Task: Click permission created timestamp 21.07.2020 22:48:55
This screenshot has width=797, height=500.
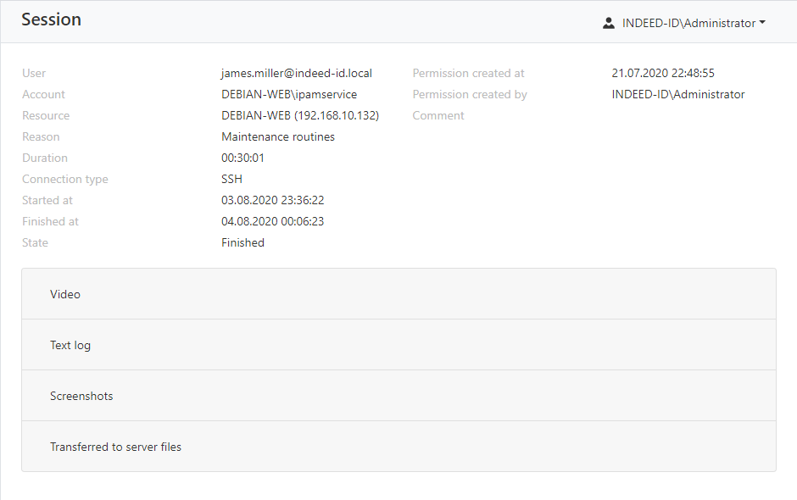Action: tap(663, 73)
